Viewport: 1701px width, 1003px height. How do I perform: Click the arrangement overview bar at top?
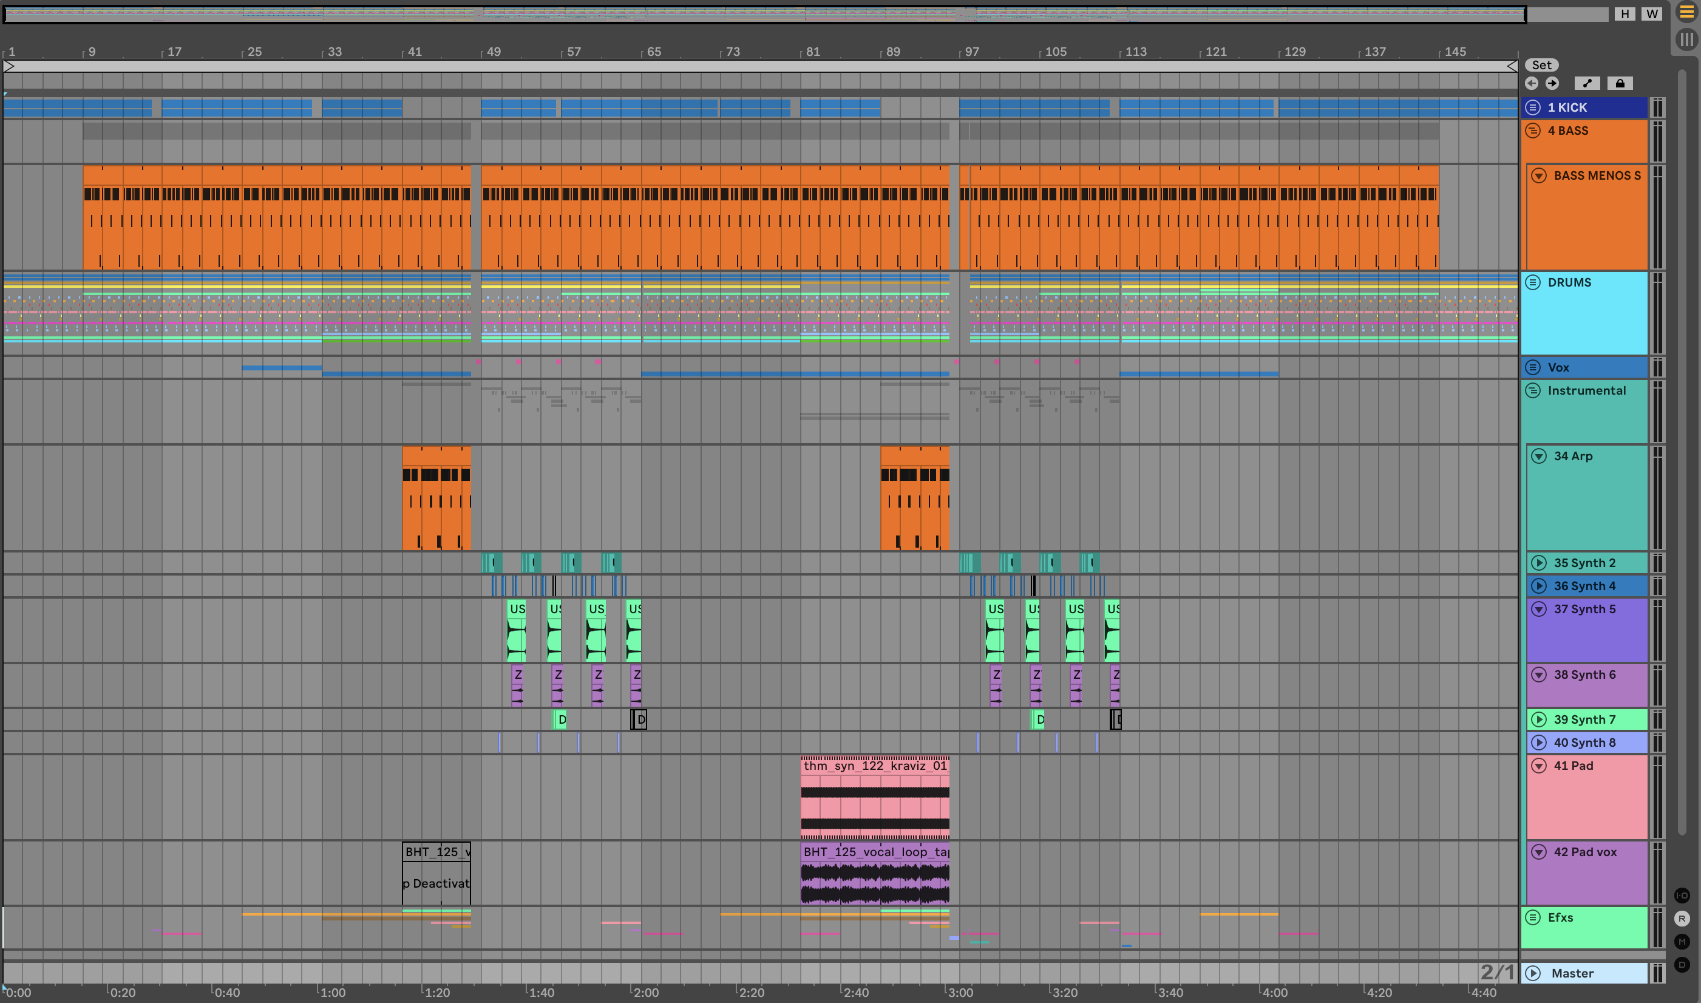[764, 13]
